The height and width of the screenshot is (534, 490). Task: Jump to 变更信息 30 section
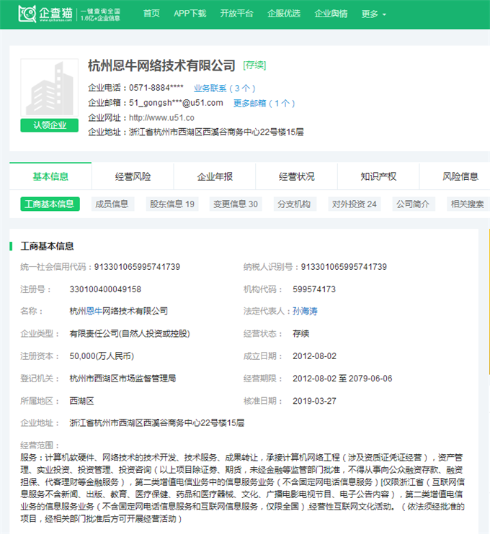click(236, 204)
